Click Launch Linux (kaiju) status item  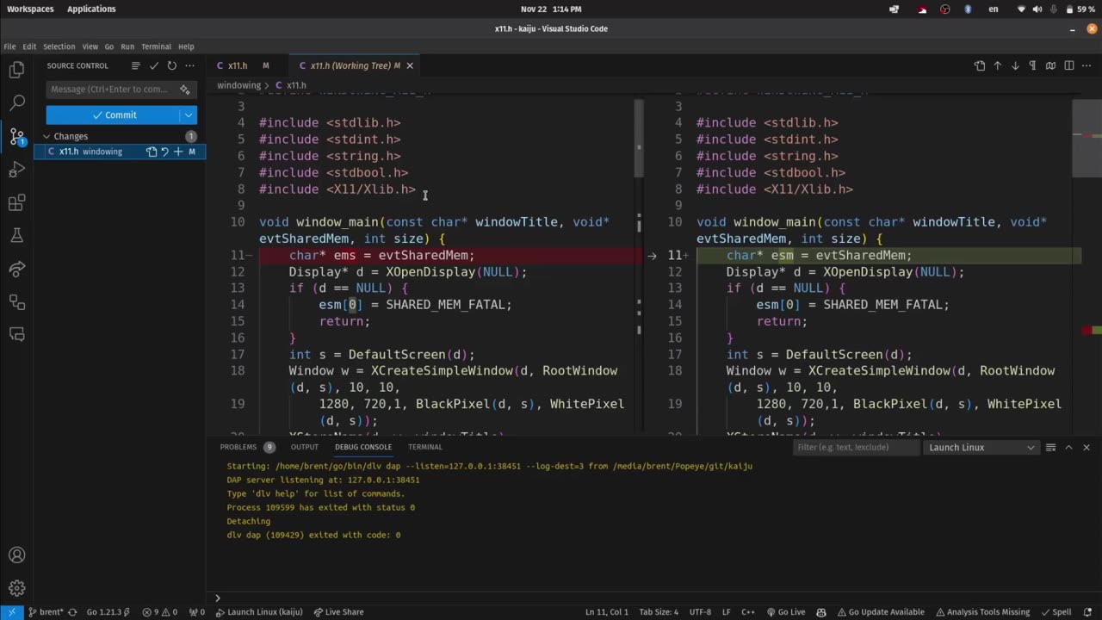(x=259, y=612)
